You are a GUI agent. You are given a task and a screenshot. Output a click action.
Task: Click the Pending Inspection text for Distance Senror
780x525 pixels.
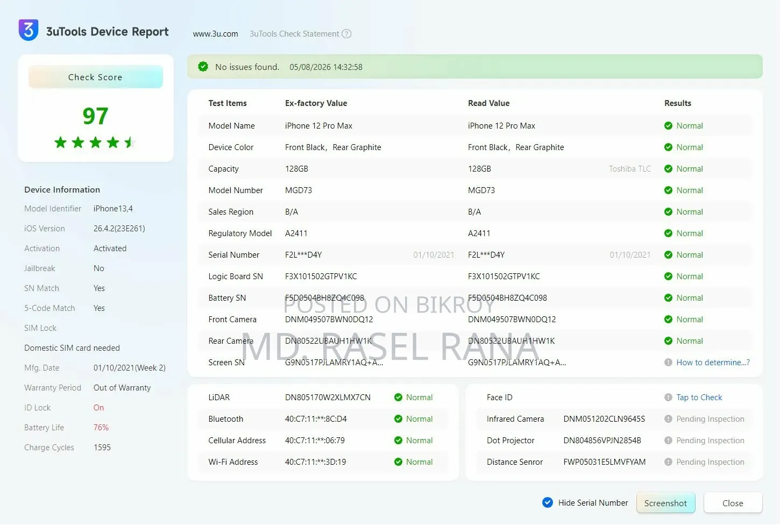710,462
